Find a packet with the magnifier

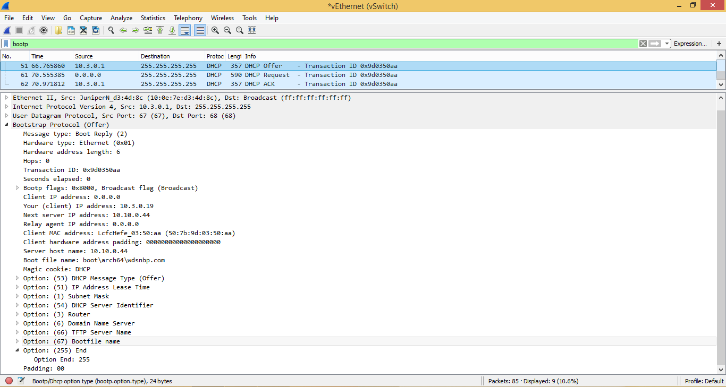pyautogui.click(x=111, y=30)
